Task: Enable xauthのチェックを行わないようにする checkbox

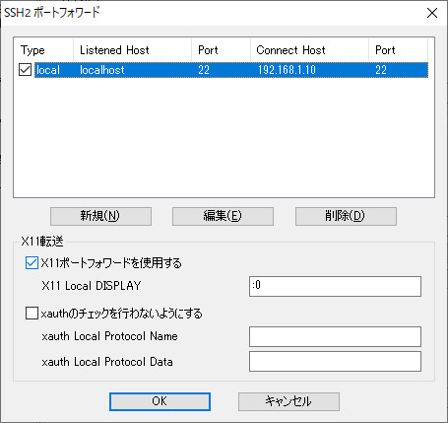Action: click(x=32, y=314)
